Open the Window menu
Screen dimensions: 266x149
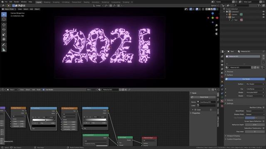click(24, 2)
